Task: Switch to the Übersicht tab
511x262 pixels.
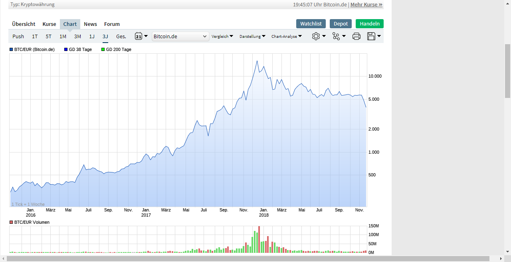Action: 24,24
